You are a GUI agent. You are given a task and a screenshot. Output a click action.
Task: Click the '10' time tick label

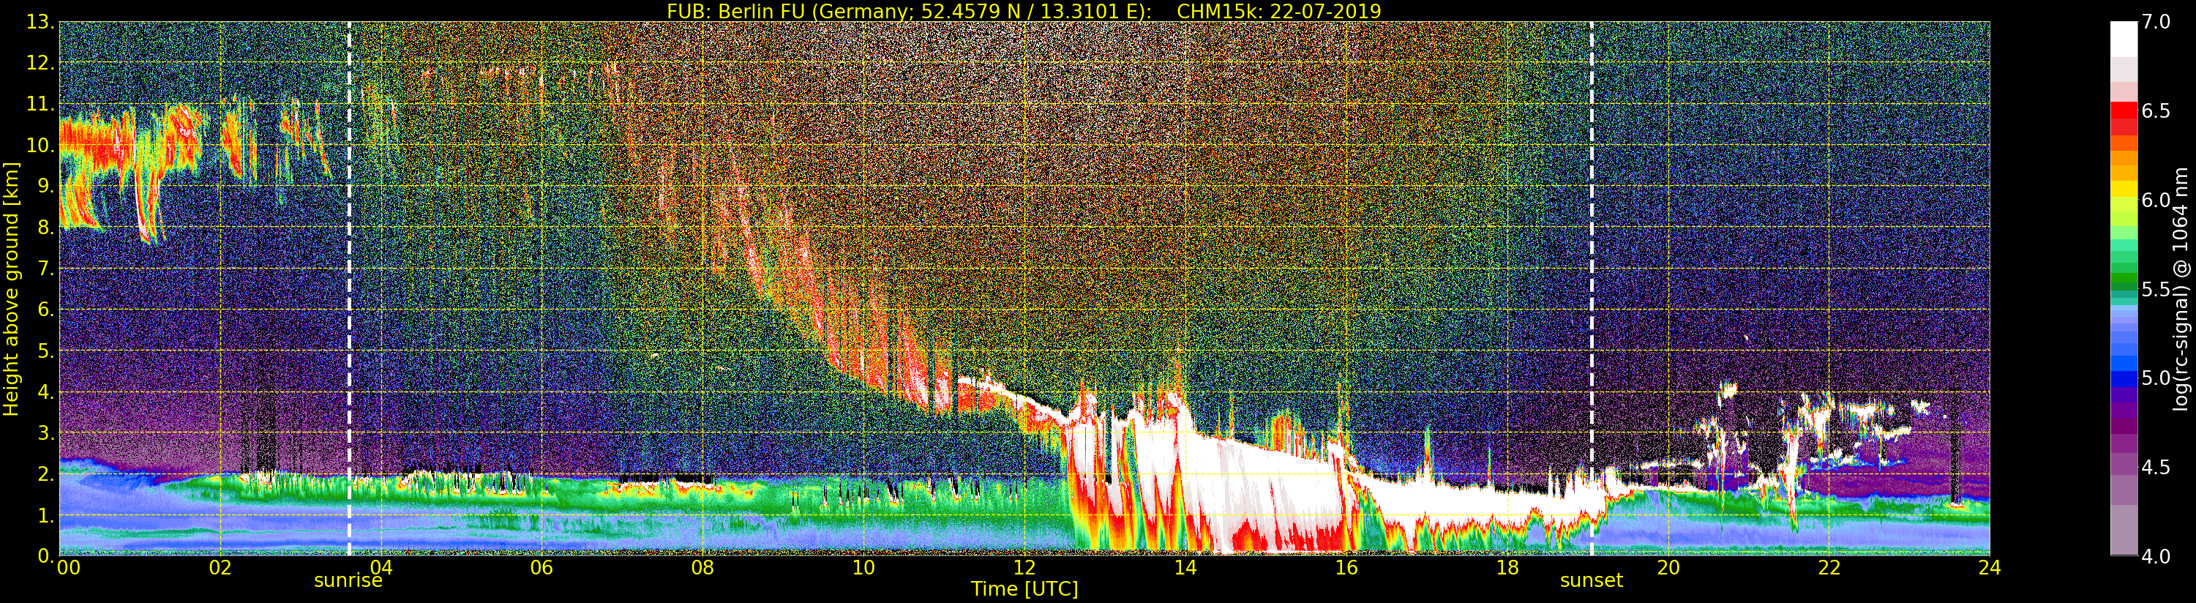click(863, 568)
